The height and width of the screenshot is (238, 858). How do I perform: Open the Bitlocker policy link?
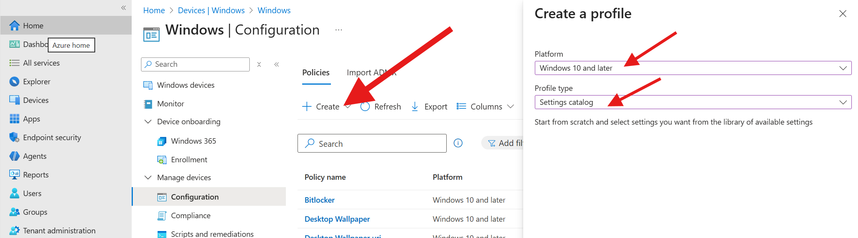point(319,200)
